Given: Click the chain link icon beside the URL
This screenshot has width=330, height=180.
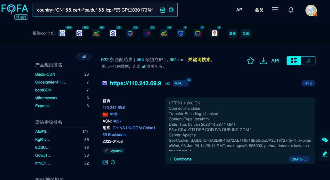Looking at the screenshot, I should 168,83.
